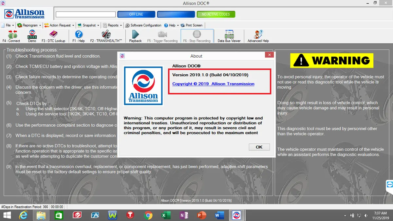Open F2 - TRANSHEALTH tool
This screenshot has width=393, height=221.
[x=106, y=36]
